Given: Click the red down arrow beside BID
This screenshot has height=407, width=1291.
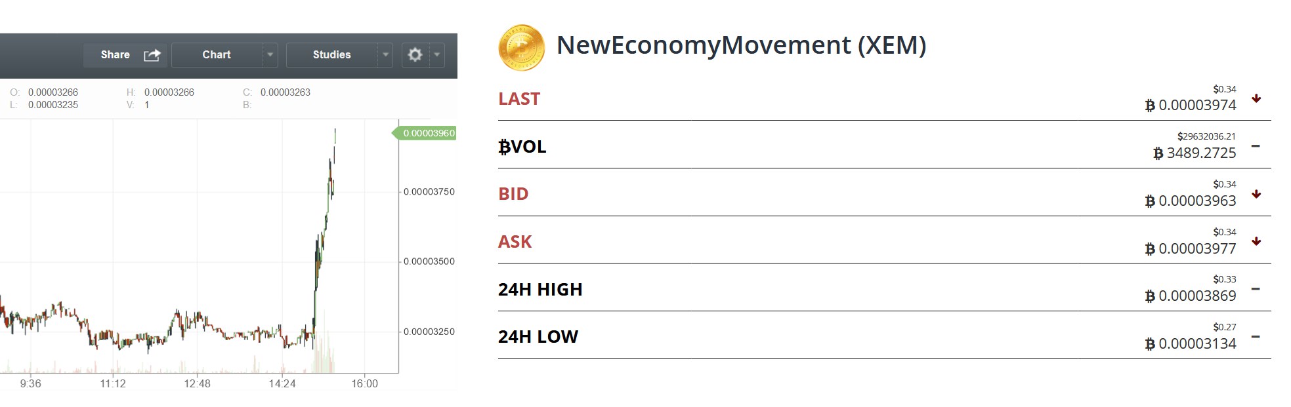Looking at the screenshot, I should click(x=1256, y=194).
